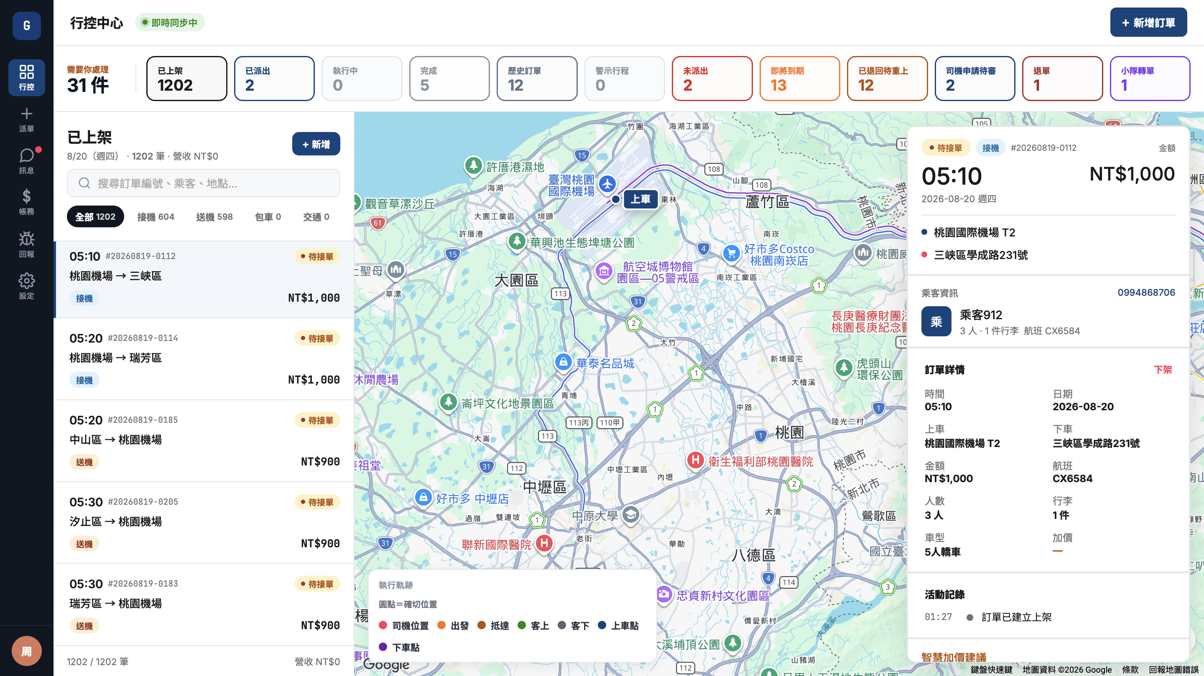Image resolution: width=1204 pixels, height=676 pixels.
Task: Open the 設定 gear icon
Action: point(27,286)
